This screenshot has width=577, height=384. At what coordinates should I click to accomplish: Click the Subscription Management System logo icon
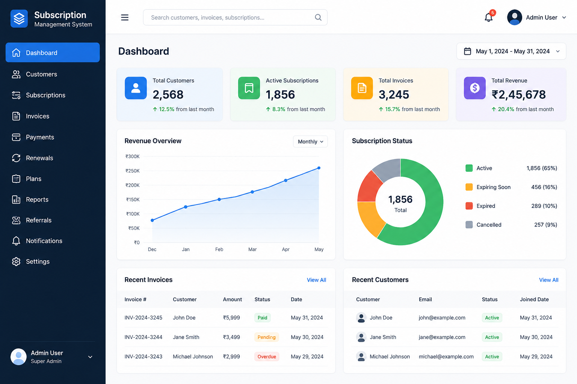(19, 19)
